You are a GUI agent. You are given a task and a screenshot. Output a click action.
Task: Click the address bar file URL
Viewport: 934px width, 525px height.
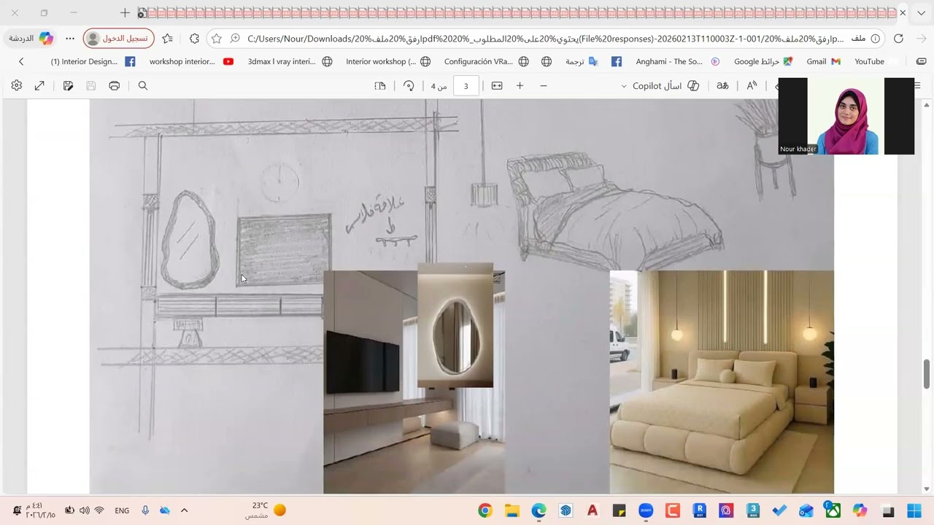pos(545,39)
